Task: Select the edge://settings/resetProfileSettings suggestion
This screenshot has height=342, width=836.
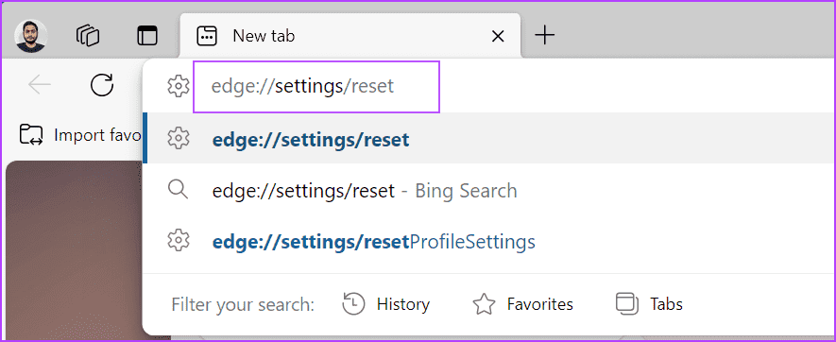Action: (x=490, y=241)
